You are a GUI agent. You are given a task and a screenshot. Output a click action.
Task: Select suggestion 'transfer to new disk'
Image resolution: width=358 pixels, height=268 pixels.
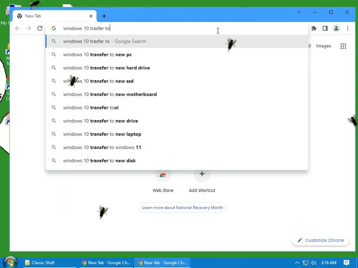177,161
